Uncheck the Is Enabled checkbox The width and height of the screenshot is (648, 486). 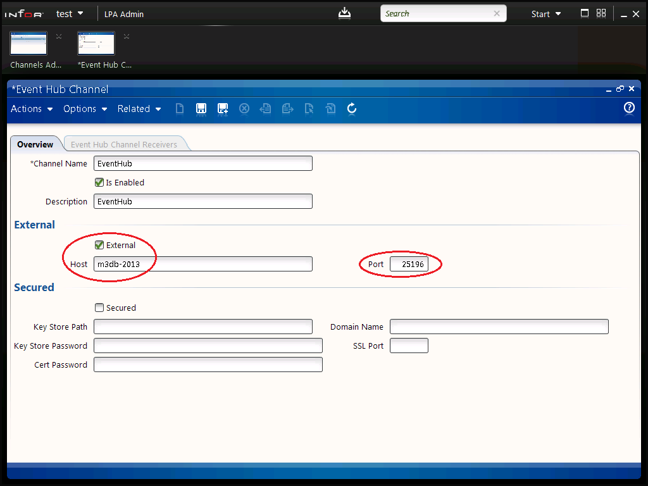99,182
